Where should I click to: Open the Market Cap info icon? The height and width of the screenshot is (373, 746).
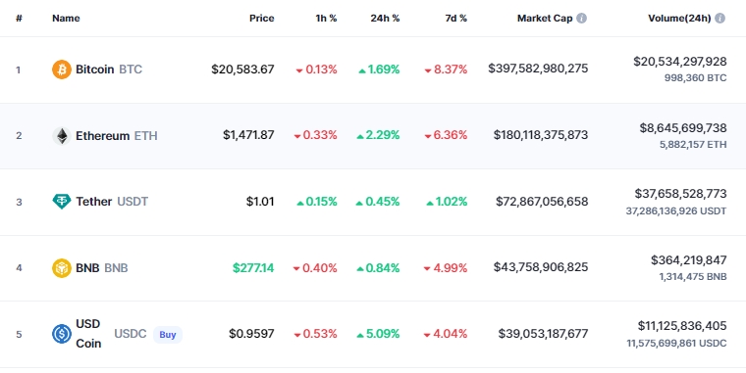[x=581, y=18]
